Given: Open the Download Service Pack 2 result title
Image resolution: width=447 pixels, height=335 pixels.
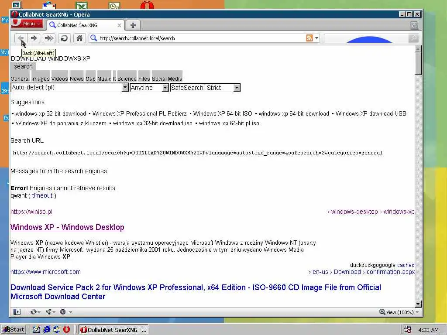Looking at the screenshot, I should [x=196, y=292].
